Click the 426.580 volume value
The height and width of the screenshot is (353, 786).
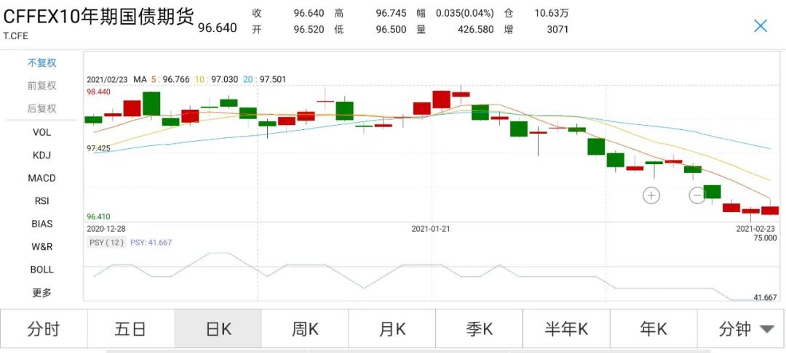(x=475, y=30)
